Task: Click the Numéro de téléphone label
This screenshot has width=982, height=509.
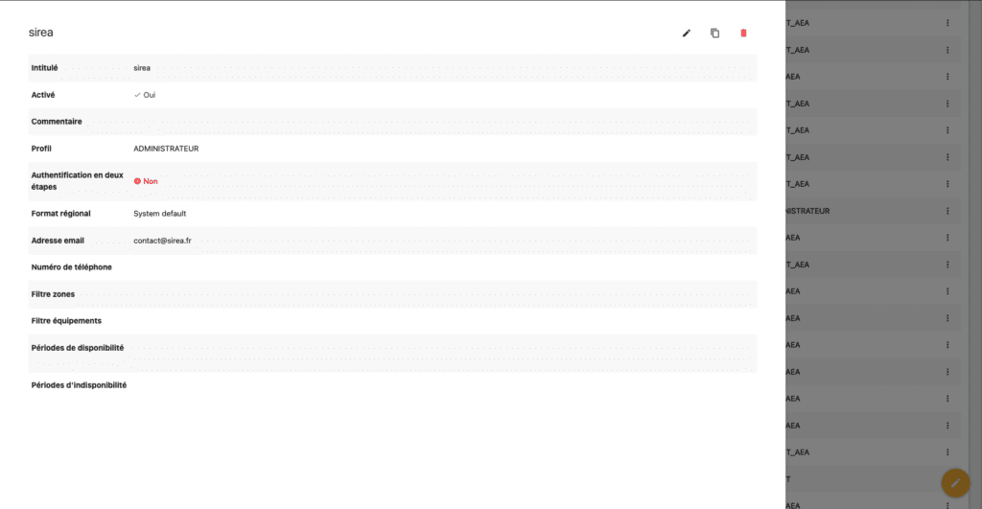Action: pos(72,267)
